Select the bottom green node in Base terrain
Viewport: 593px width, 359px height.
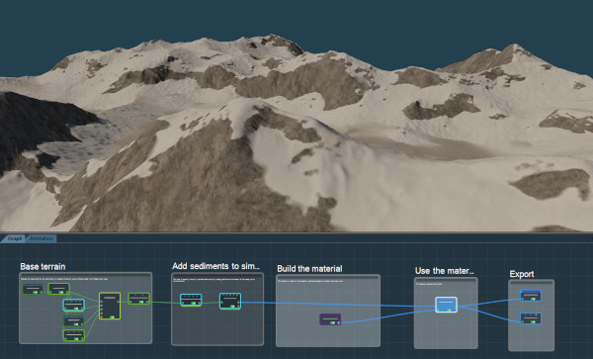coord(73,335)
